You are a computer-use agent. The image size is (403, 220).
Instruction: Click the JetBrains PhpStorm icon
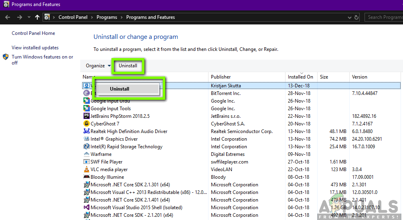tap(87, 116)
